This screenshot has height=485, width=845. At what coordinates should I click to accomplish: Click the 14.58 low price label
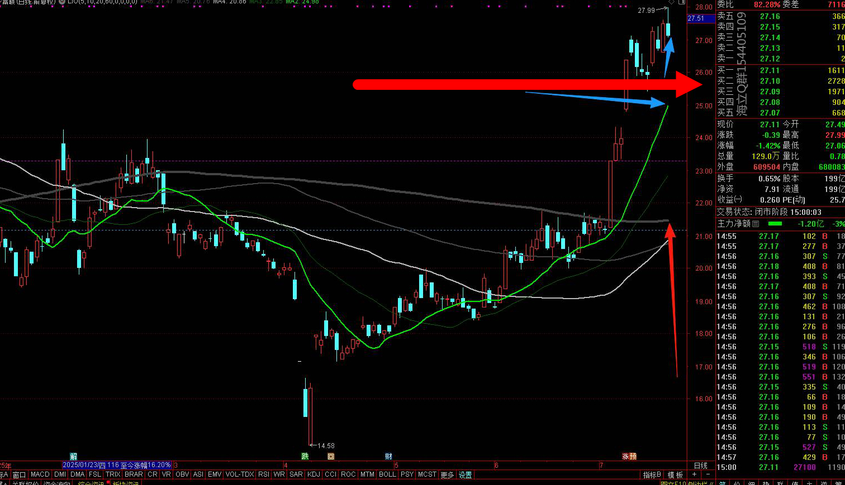(x=326, y=445)
